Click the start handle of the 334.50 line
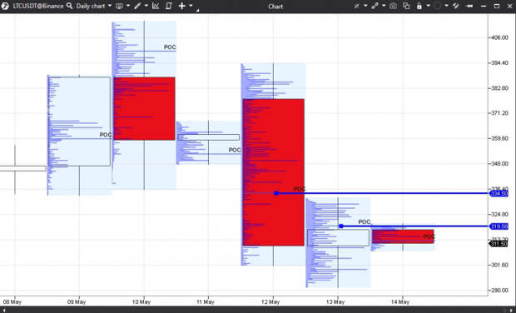 click(x=276, y=193)
